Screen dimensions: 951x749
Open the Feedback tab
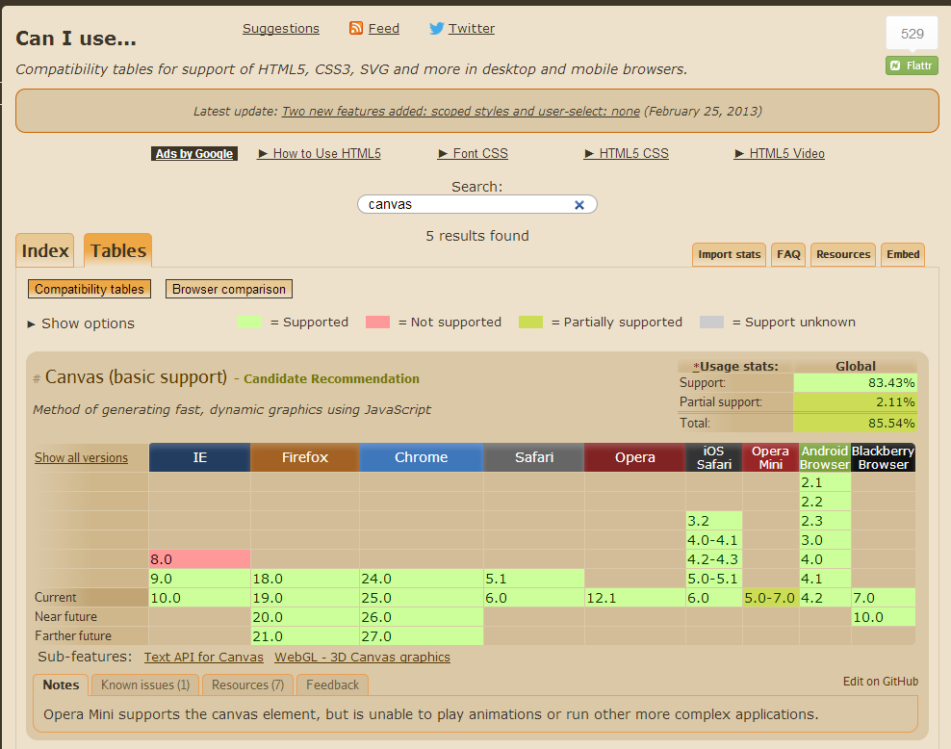click(x=332, y=684)
